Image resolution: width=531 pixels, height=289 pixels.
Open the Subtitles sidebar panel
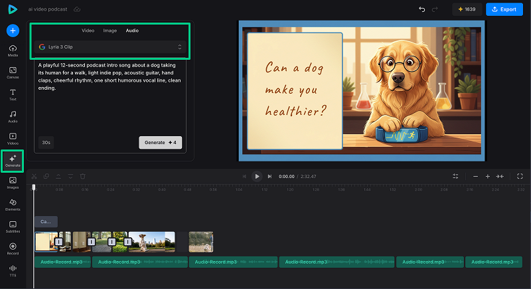point(13,227)
